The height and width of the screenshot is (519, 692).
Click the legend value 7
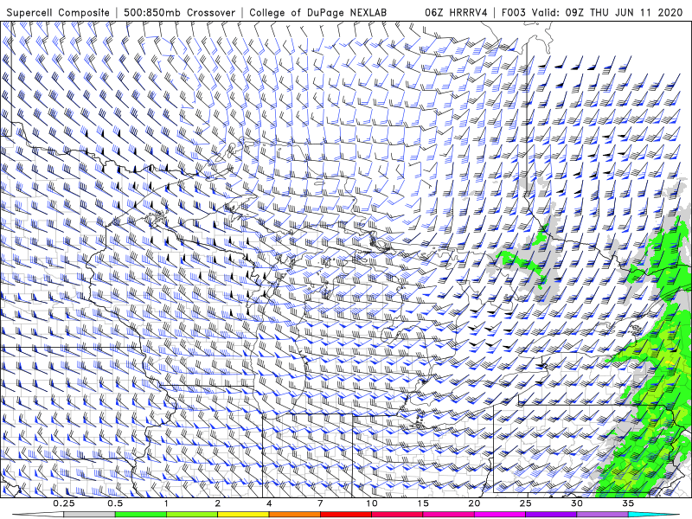tap(320, 503)
